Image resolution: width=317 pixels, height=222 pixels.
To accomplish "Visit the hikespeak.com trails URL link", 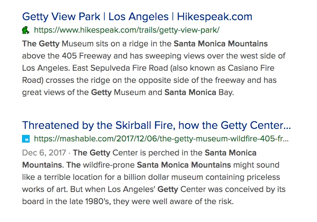I will [127, 30].
